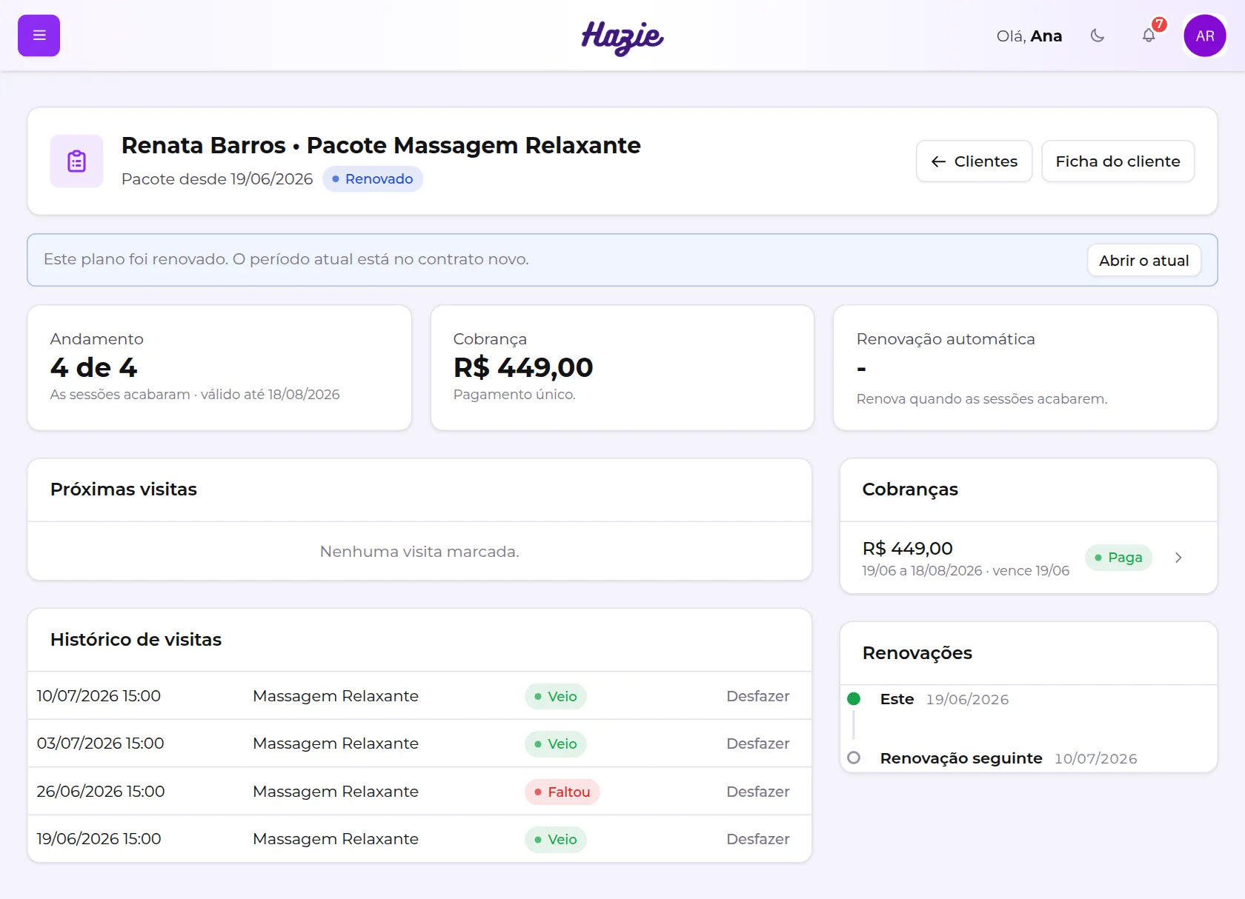
Task: Undo the 19/06/2026 visit status
Action: (757, 839)
